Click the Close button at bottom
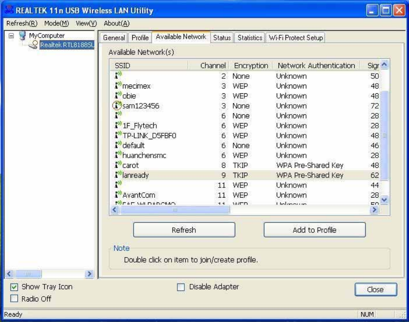Image resolution: width=409 pixels, height=322 pixels. pos(376,290)
